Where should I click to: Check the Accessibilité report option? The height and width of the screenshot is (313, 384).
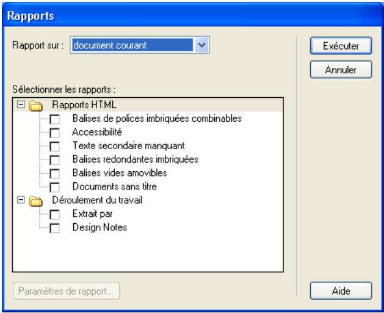pyautogui.click(x=54, y=133)
